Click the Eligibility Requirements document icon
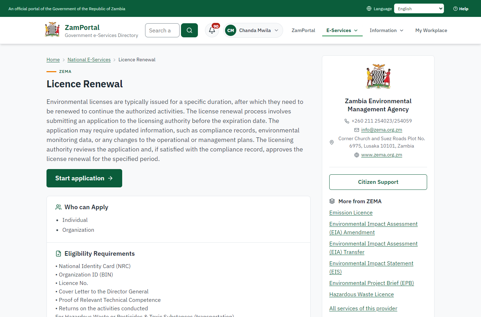 58,254
